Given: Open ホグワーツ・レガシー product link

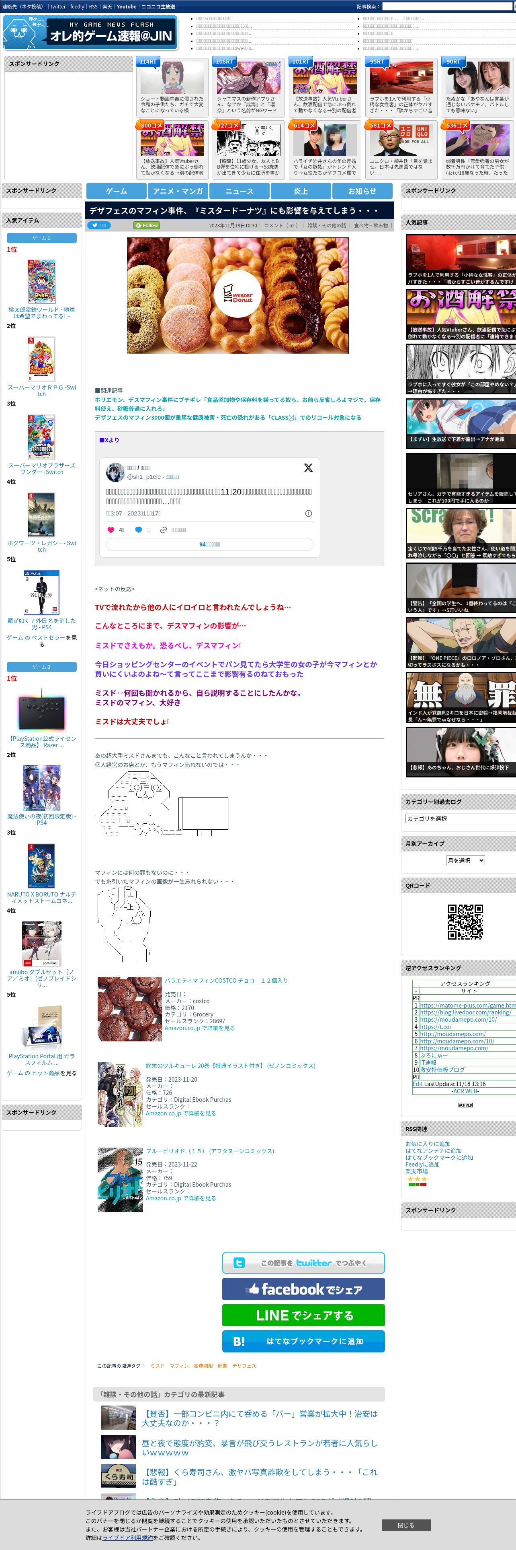Looking at the screenshot, I should 41,546.
